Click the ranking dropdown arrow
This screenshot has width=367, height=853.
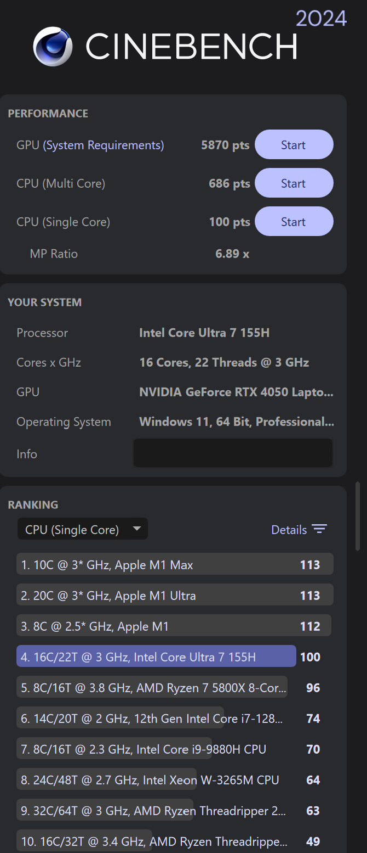[137, 529]
